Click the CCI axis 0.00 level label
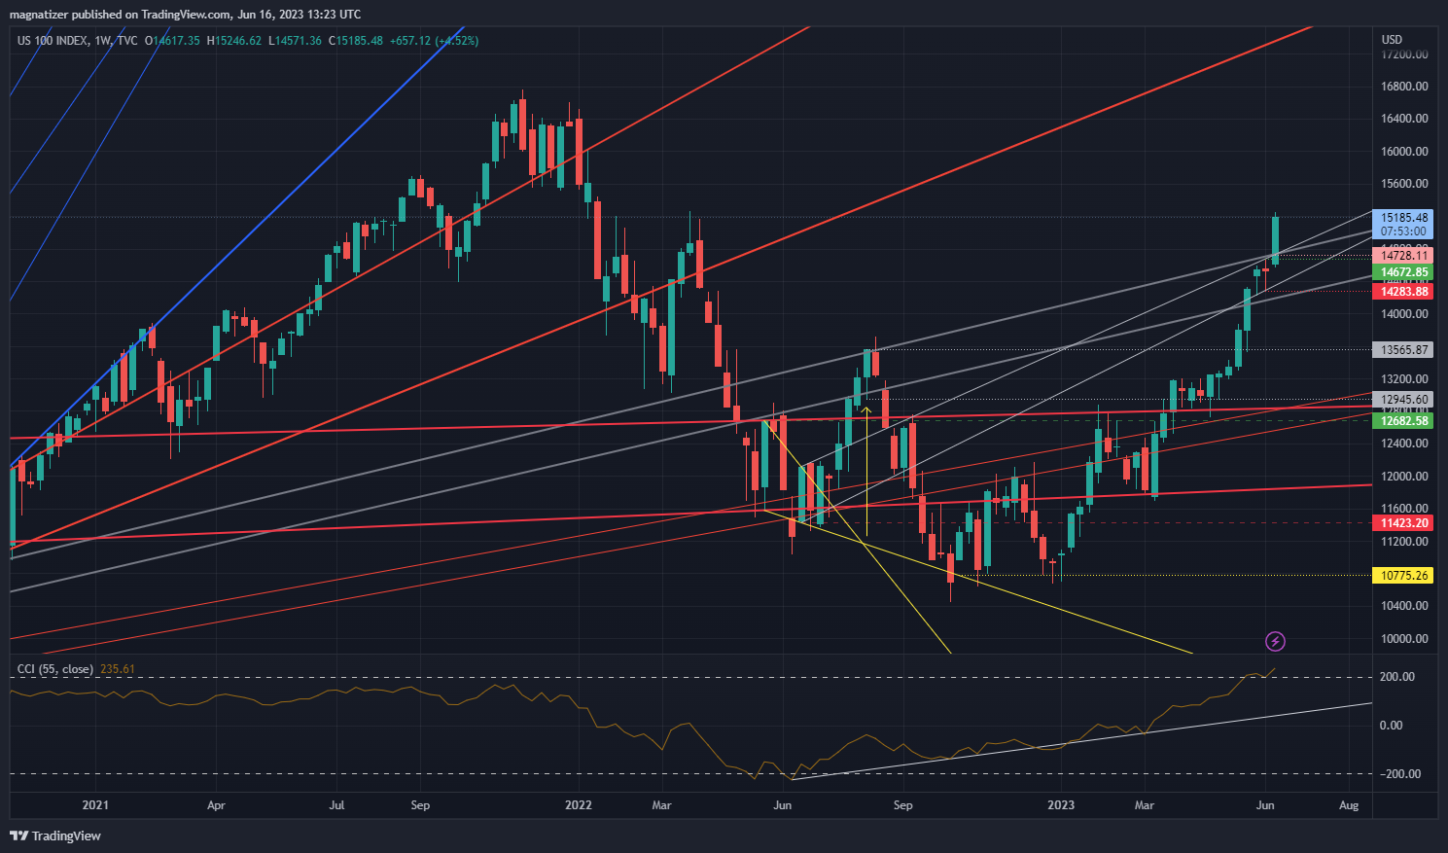This screenshot has width=1448, height=853. tap(1392, 726)
